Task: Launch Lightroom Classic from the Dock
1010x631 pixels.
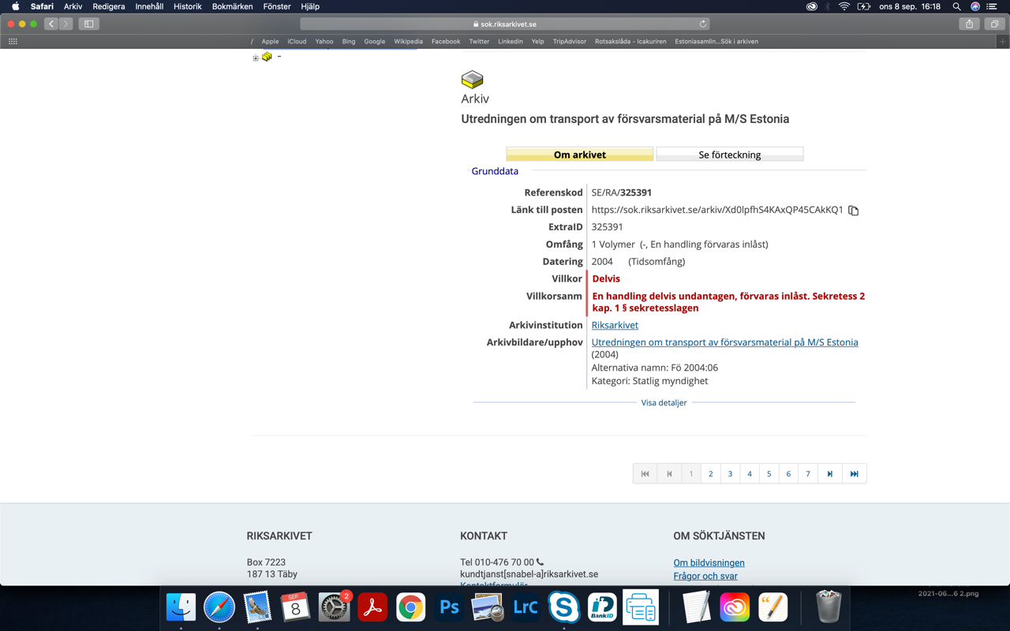Action: [526, 607]
